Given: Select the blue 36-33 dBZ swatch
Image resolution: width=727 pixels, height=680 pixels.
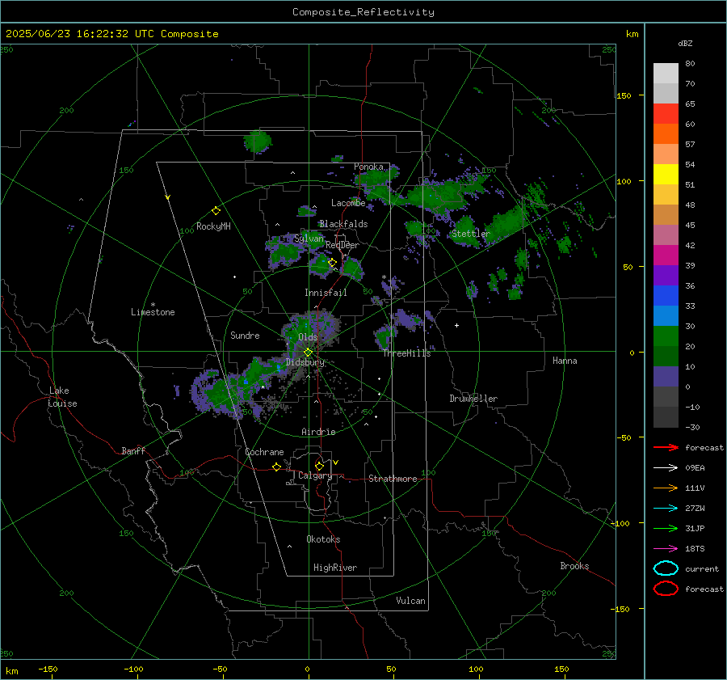Looking at the screenshot, I should [x=666, y=295].
